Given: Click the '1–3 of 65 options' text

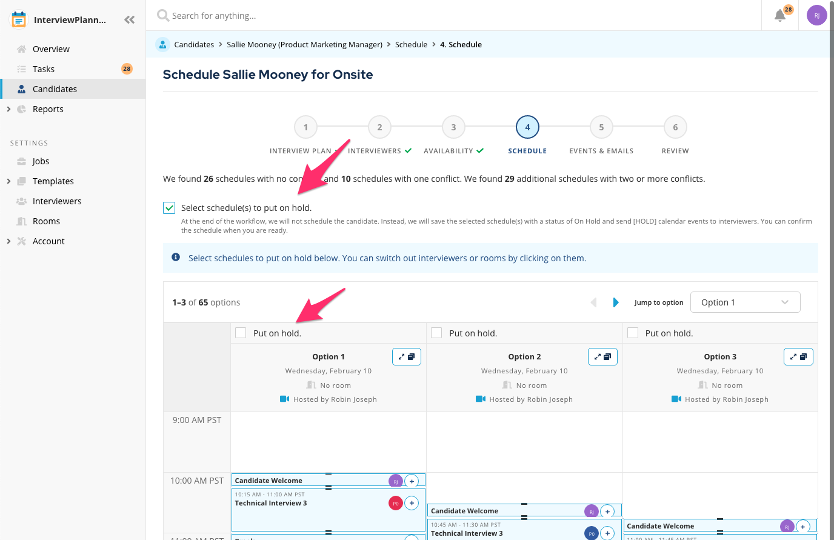Looking at the screenshot, I should (x=206, y=302).
